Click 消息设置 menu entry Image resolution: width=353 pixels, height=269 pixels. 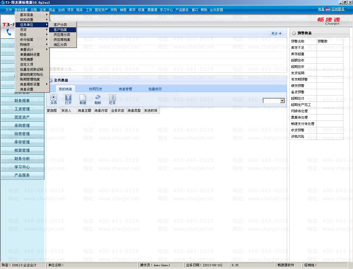[x=32, y=89]
